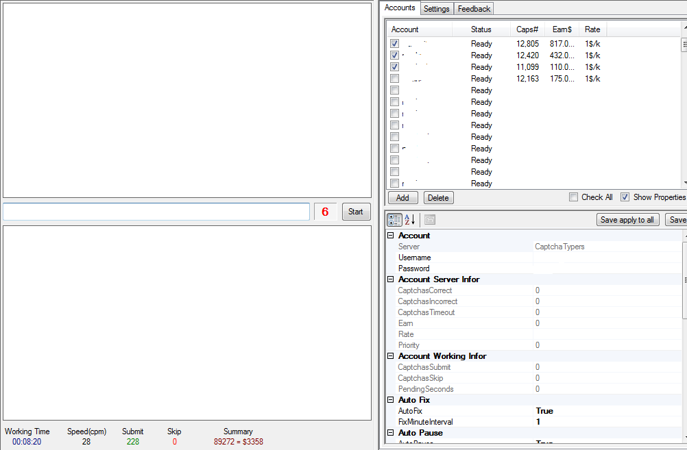Sort properties alphabetically

click(409, 220)
